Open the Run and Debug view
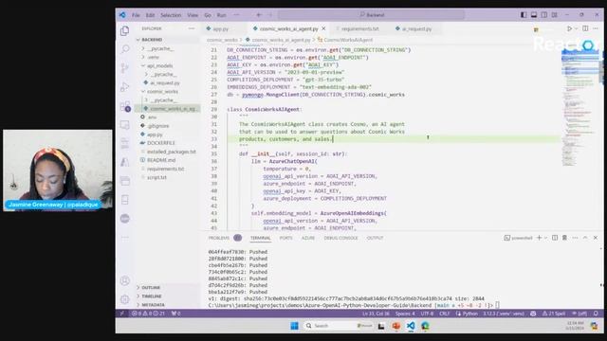 tap(124, 87)
